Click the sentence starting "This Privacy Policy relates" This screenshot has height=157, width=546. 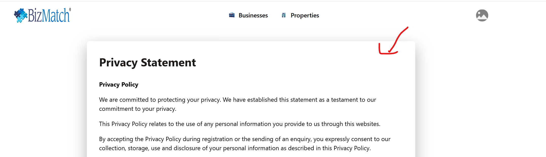pos(239,124)
